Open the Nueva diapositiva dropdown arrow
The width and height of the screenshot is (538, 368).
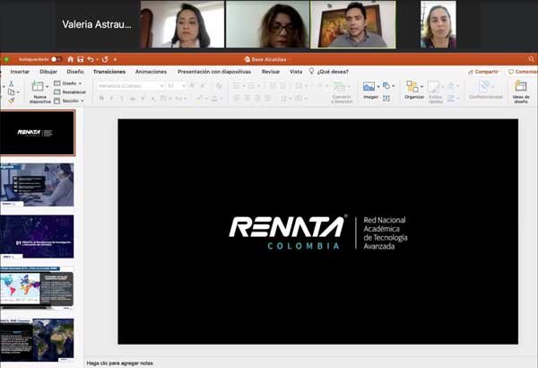click(48, 86)
